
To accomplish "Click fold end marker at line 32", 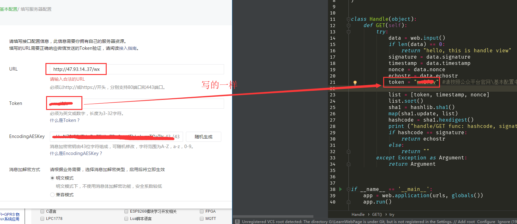I will [348, 152].
